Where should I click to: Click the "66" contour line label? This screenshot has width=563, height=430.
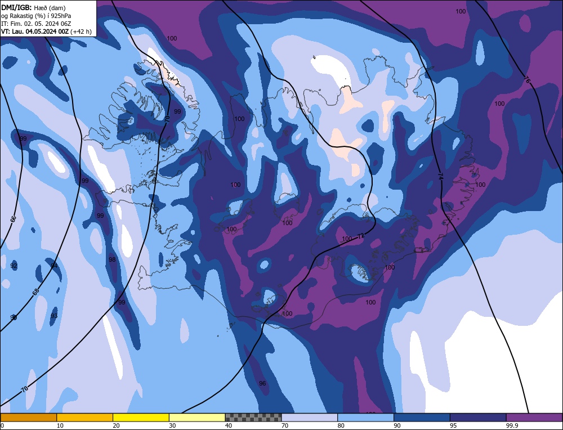pyautogui.click(x=14, y=220)
